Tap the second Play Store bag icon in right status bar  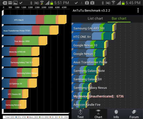(x=92, y=3)
